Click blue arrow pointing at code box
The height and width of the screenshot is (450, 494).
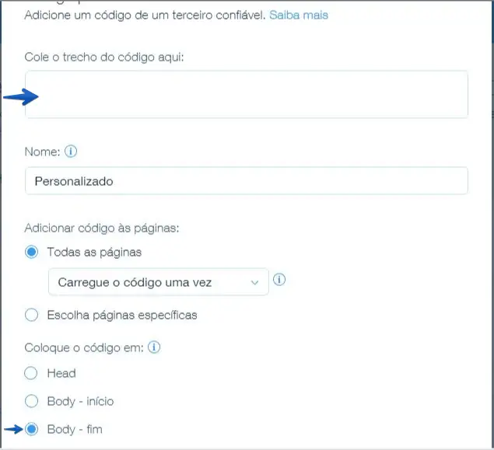21,96
